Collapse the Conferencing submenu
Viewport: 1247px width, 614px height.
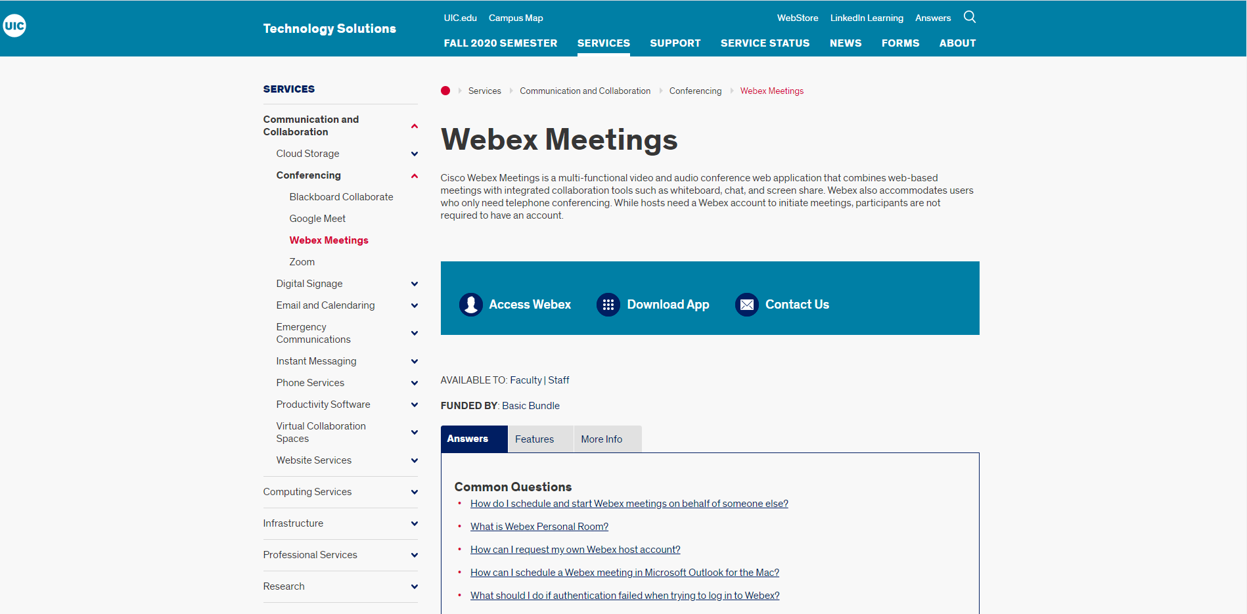(415, 175)
